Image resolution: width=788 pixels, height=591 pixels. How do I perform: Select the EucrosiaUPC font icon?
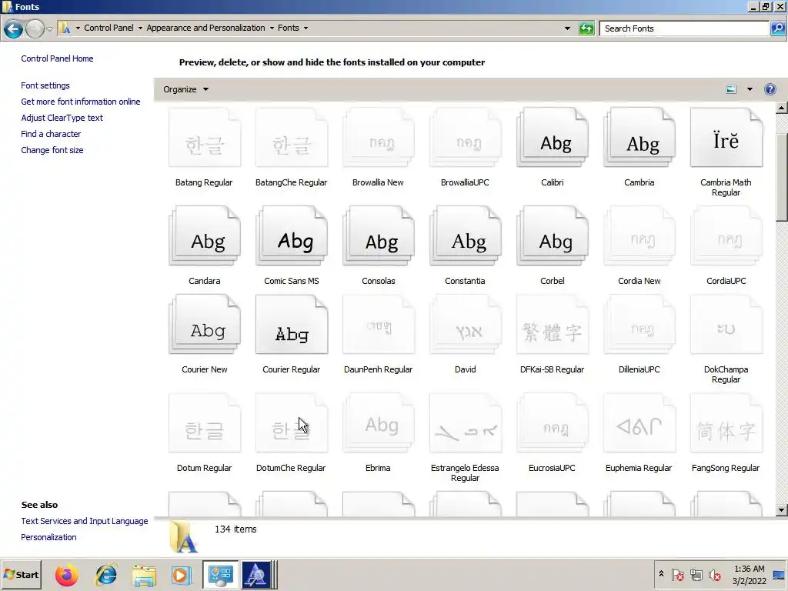click(553, 423)
